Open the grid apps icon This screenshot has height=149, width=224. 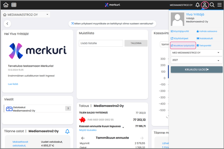tap(14, 5)
